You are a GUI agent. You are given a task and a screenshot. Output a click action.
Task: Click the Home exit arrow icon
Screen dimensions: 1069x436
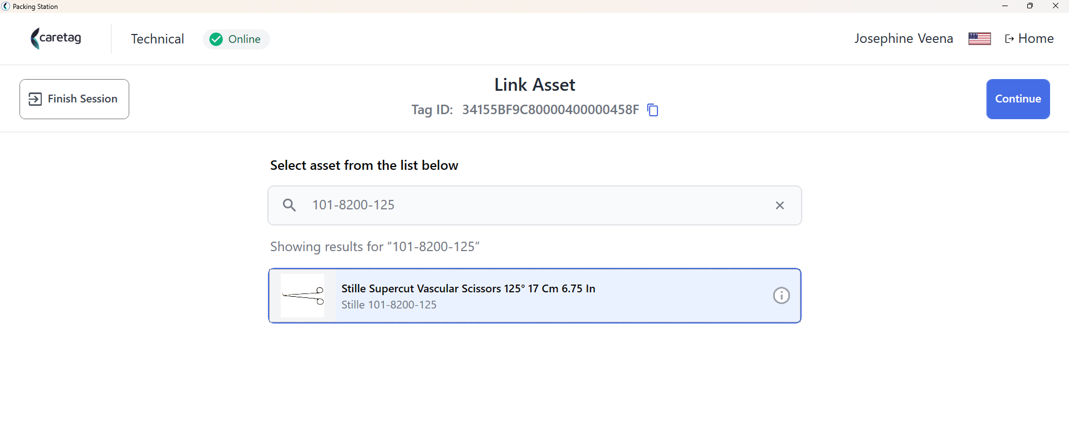1009,39
